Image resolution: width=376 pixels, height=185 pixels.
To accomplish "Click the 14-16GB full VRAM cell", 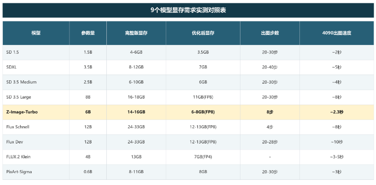I will point(136,112).
